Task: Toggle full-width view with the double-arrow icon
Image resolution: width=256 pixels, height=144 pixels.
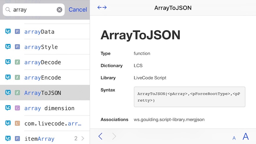Action: tap(102, 8)
